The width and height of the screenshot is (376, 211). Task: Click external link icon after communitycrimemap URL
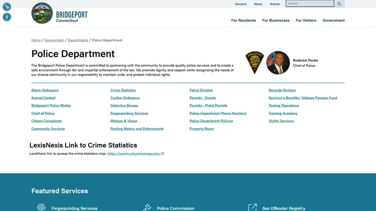163,153
